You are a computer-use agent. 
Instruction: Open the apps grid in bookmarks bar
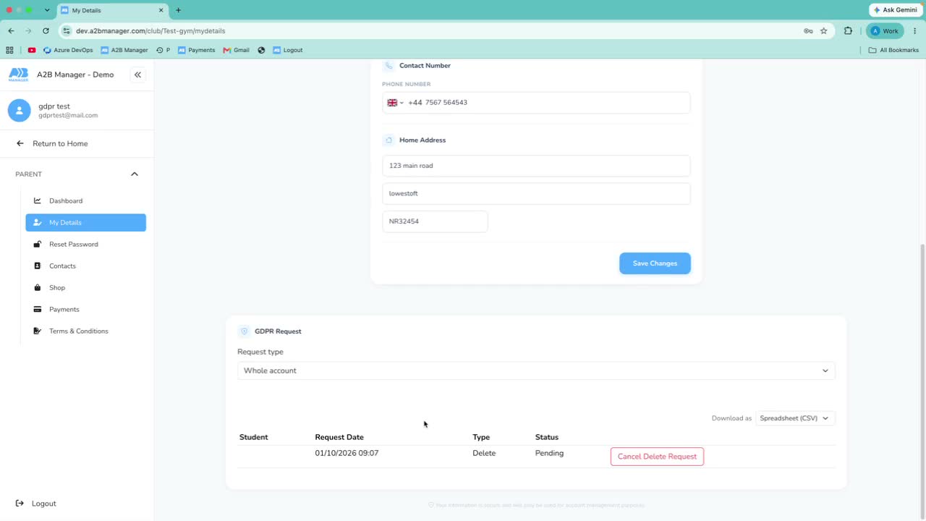(x=9, y=50)
